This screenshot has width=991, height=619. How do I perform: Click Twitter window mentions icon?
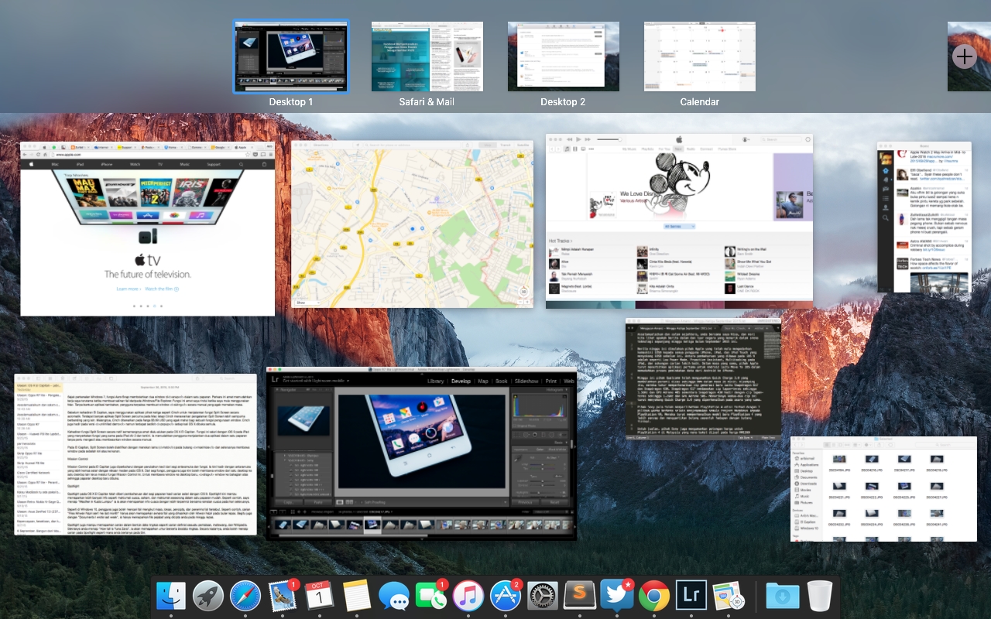886,180
